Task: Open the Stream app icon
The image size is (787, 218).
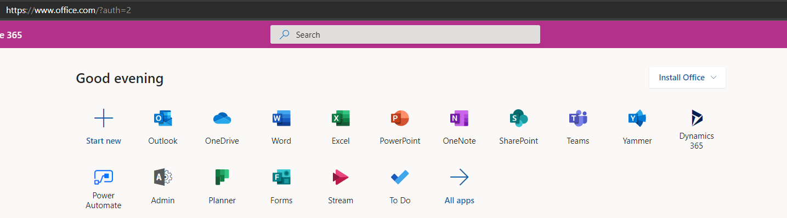Action: (341, 177)
